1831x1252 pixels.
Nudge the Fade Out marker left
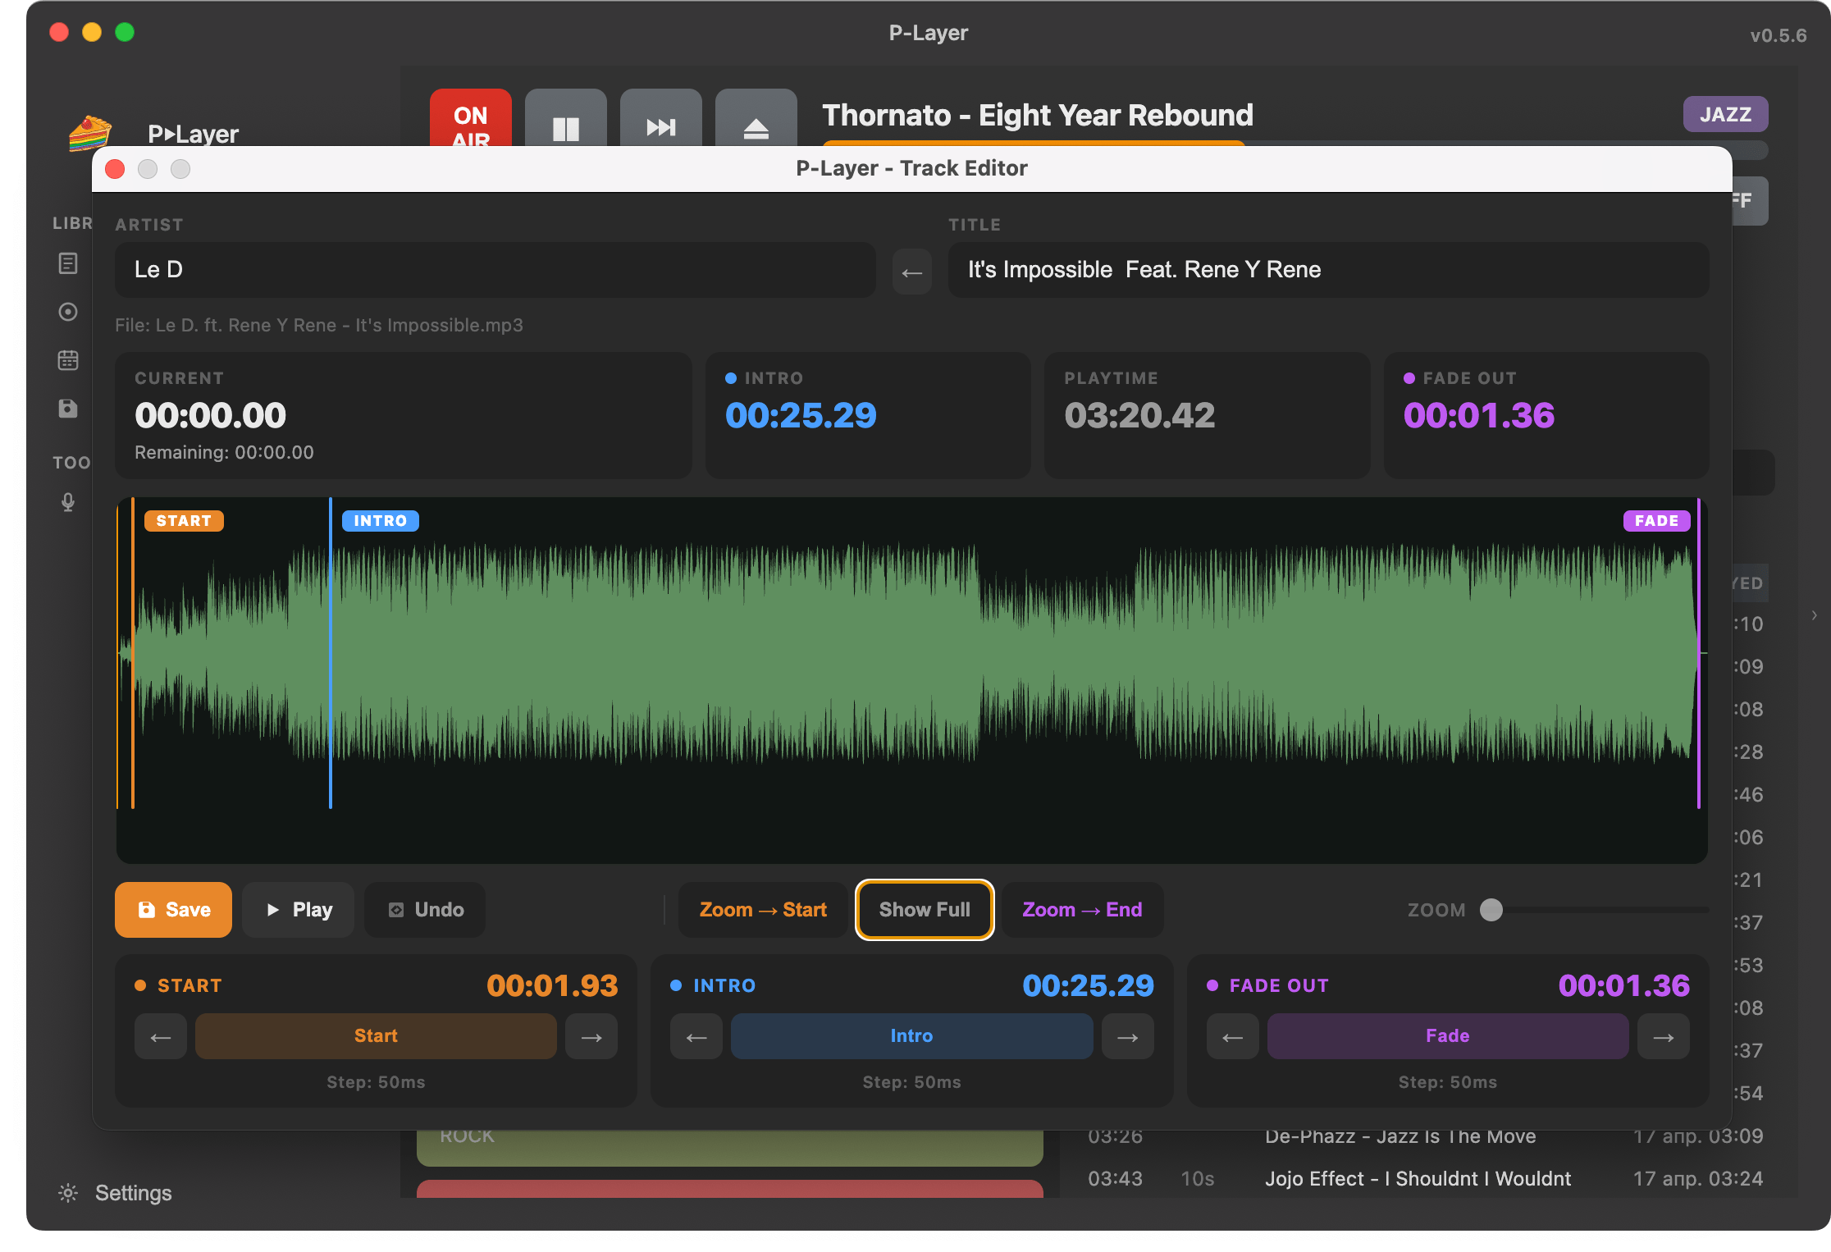click(1233, 1037)
